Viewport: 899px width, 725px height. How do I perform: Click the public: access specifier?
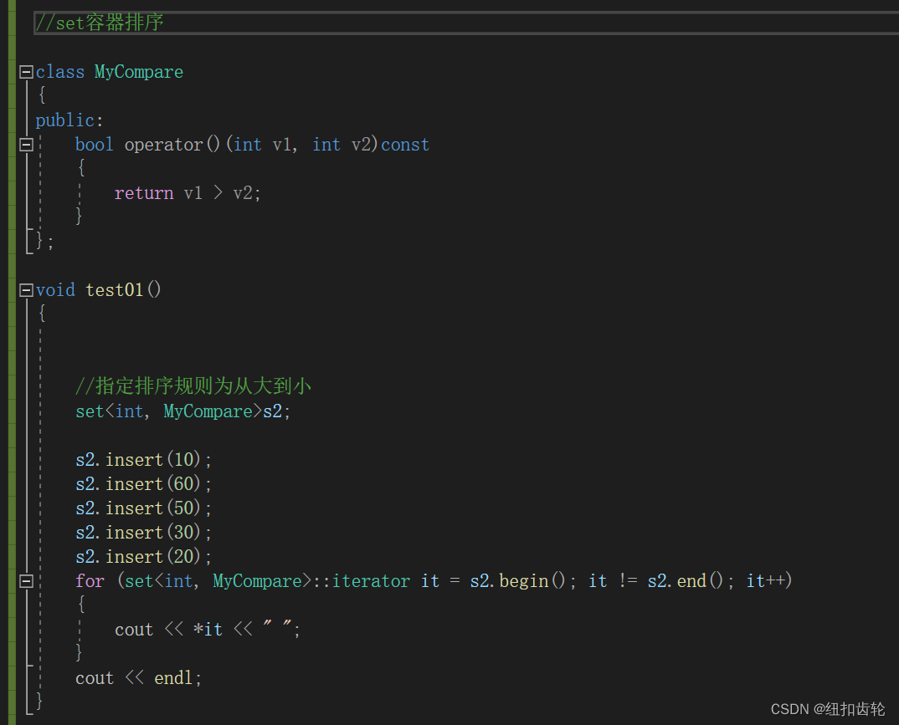[x=69, y=120]
